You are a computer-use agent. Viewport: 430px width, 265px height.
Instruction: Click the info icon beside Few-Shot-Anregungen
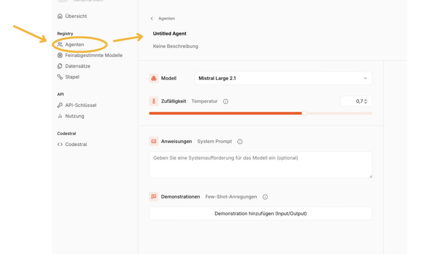265,197
